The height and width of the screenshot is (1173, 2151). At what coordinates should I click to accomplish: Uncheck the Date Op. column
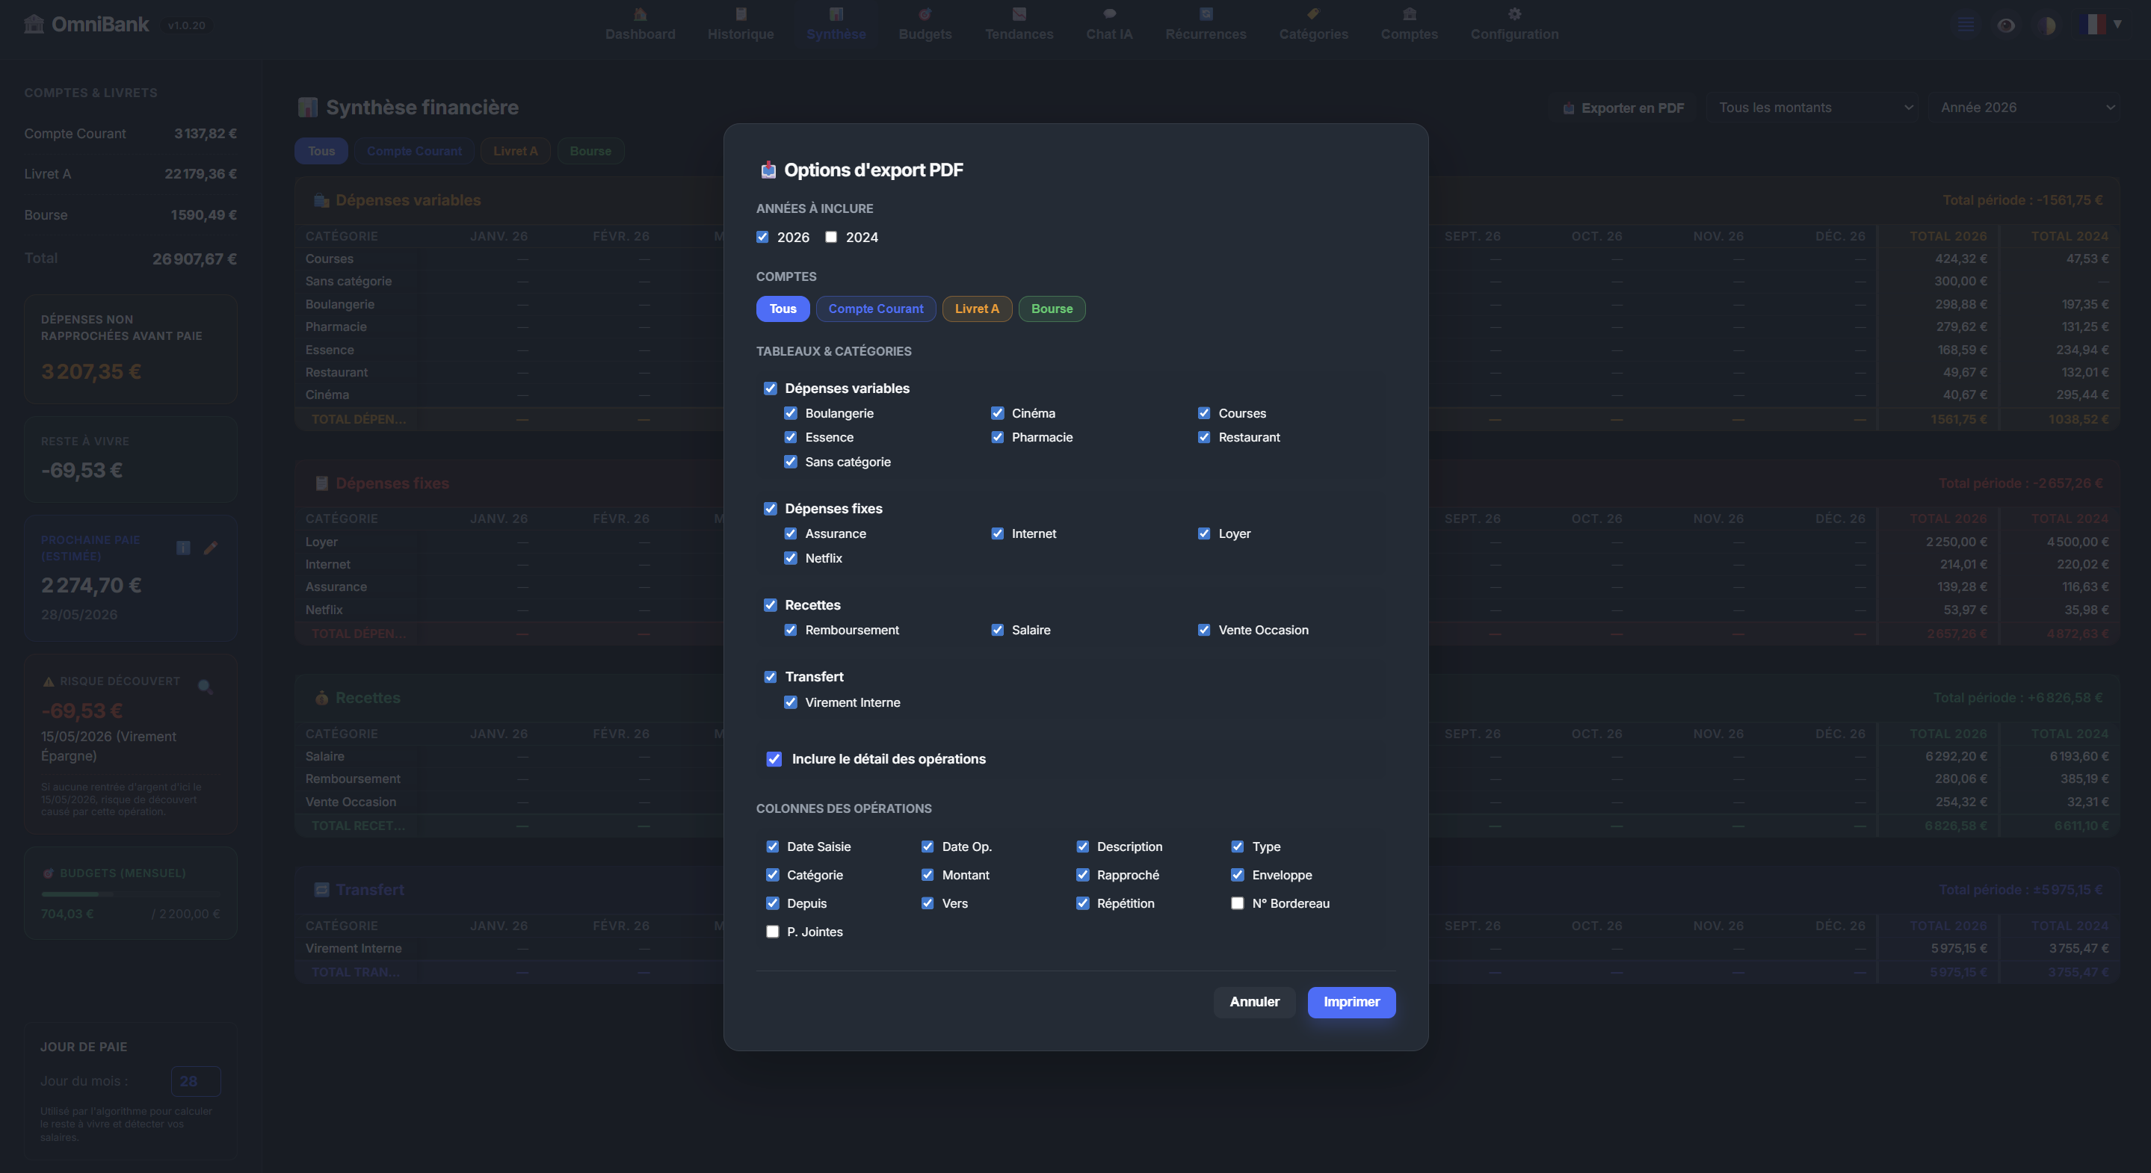click(x=928, y=847)
